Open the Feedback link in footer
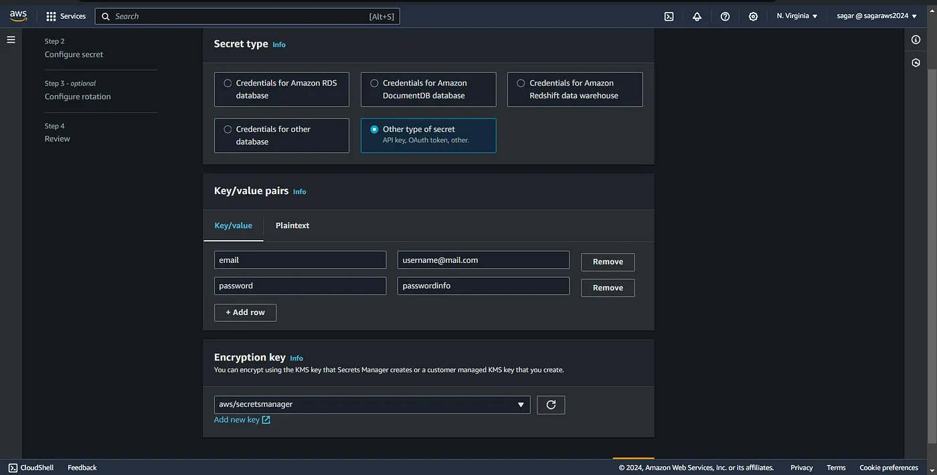 [x=82, y=468]
